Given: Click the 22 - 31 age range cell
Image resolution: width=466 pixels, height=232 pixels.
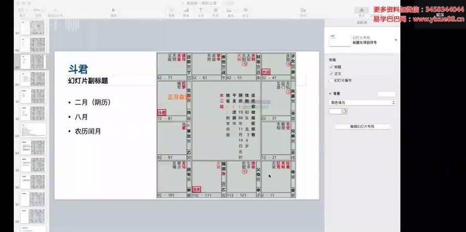Looking at the screenshot, I should 270,119.
